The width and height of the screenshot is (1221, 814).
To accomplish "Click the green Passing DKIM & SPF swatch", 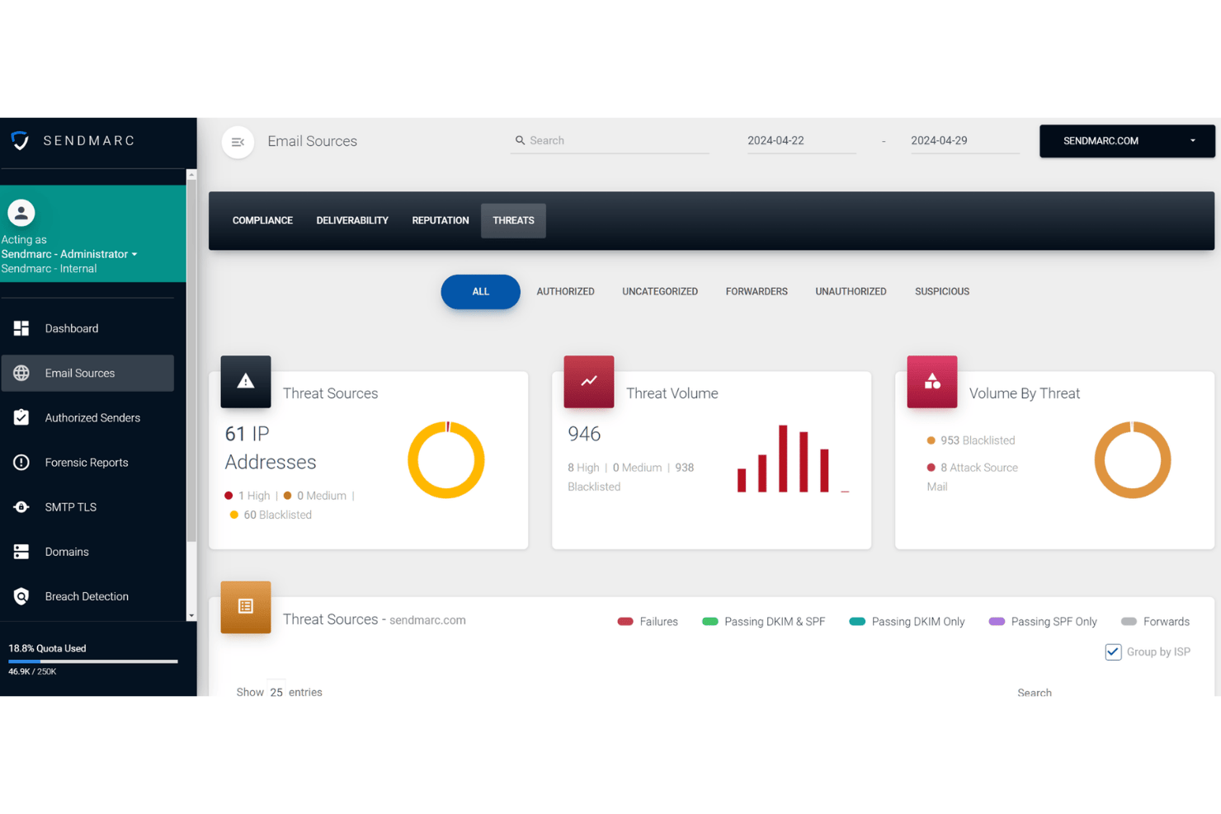I will [710, 622].
